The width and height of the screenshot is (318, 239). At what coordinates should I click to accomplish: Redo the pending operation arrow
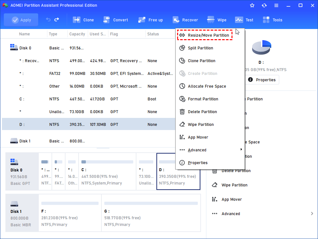click(57, 19)
